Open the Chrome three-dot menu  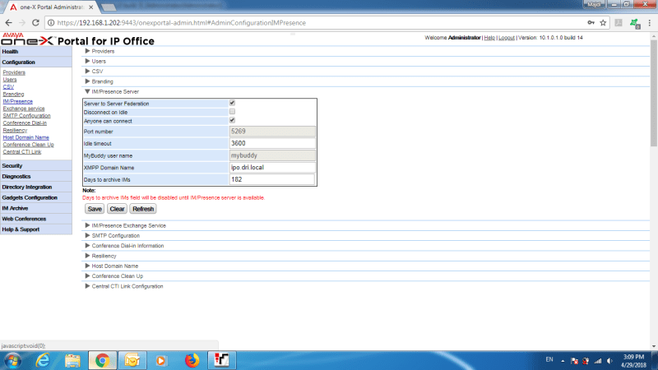pos(649,23)
